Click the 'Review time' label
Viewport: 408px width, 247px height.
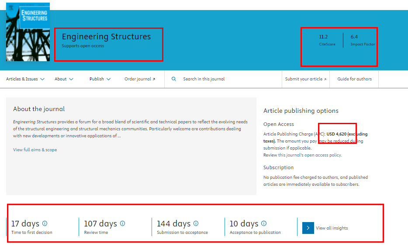(x=96, y=233)
